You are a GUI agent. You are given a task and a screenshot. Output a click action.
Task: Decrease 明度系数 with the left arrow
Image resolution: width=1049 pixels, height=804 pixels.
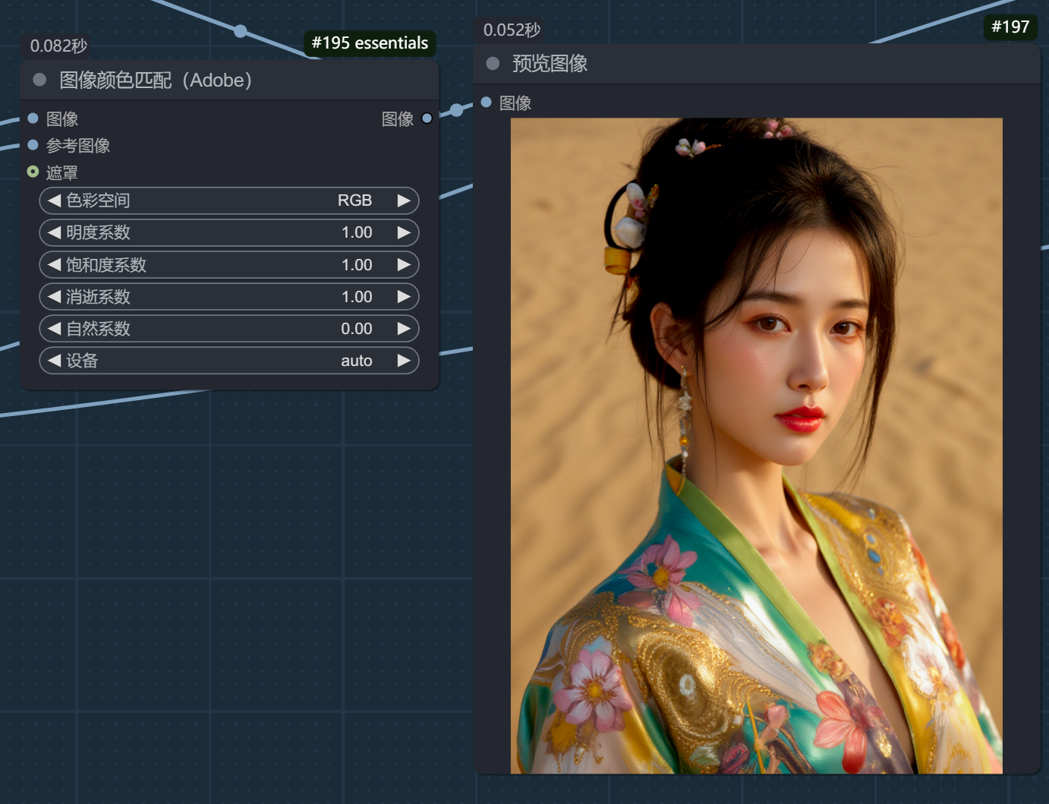[54, 232]
